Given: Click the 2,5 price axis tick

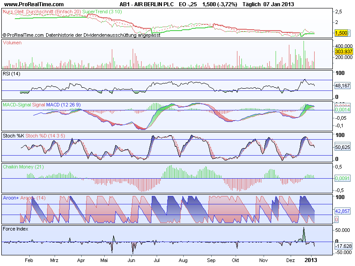Looking at the screenshot, I should (x=338, y=12).
